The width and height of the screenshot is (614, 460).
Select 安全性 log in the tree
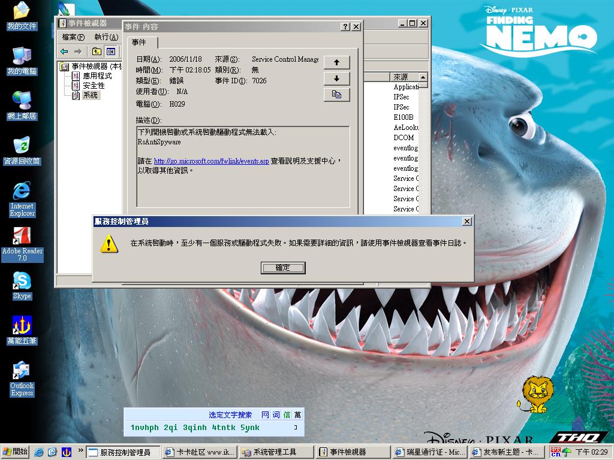(94, 85)
